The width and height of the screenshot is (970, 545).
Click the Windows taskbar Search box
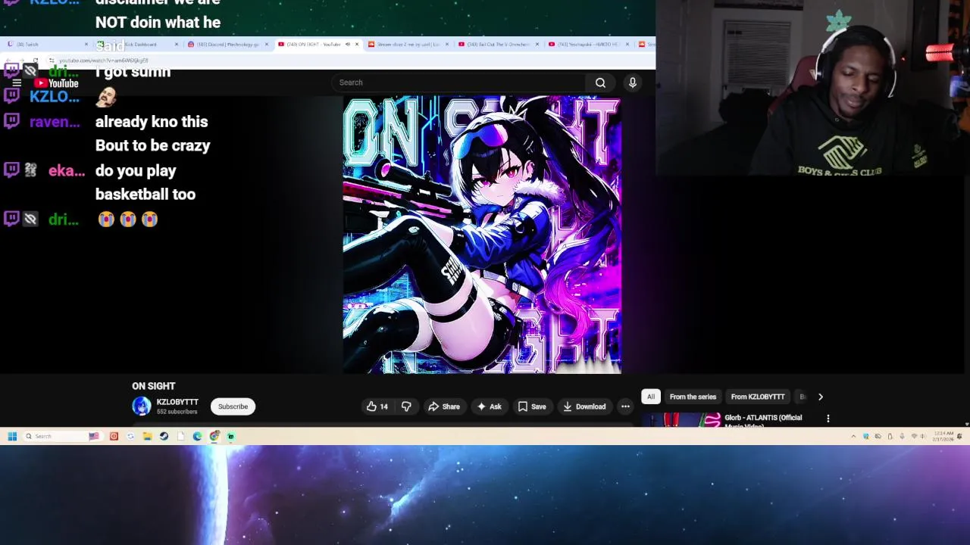pos(64,436)
